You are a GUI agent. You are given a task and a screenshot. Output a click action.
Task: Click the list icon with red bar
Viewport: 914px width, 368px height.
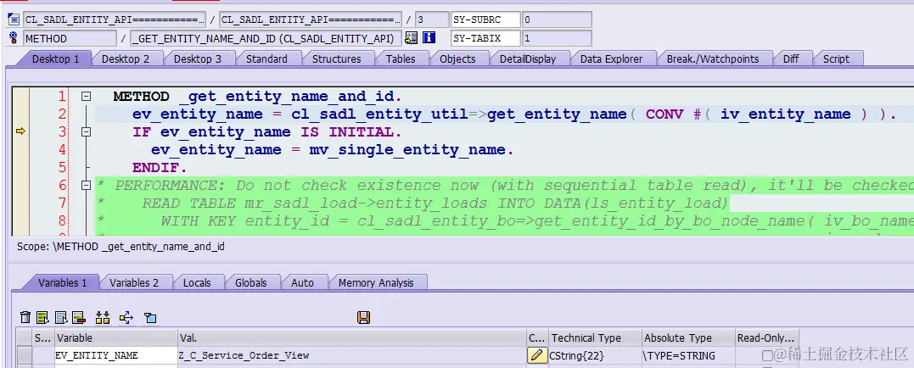(x=79, y=317)
